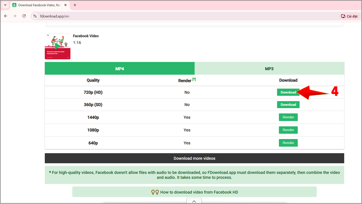The height and width of the screenshot is (204, 362).
Task: Click the high-quality videos notice paragraph
Action: point(195,175)
